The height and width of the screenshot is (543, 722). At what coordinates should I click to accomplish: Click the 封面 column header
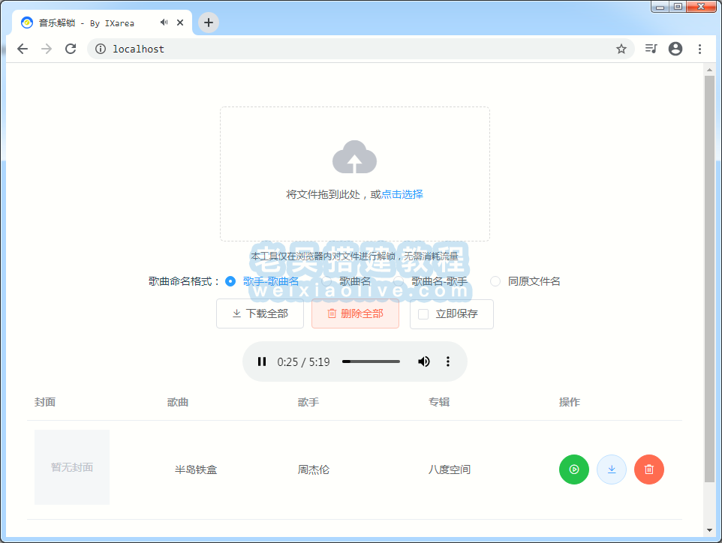click(x=45, y=402)
